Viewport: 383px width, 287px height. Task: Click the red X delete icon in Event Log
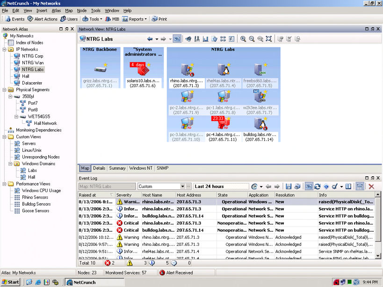[x=371, y=187]
